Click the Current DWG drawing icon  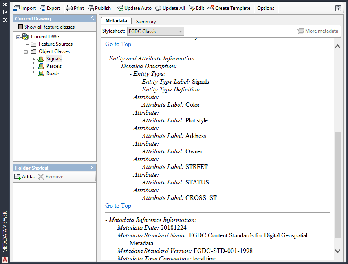click(x=26, y=37)
